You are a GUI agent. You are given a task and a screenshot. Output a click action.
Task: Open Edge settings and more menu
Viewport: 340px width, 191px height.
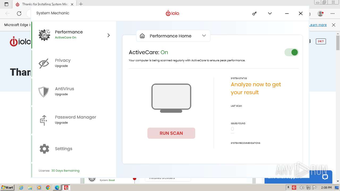coord(333,13)
